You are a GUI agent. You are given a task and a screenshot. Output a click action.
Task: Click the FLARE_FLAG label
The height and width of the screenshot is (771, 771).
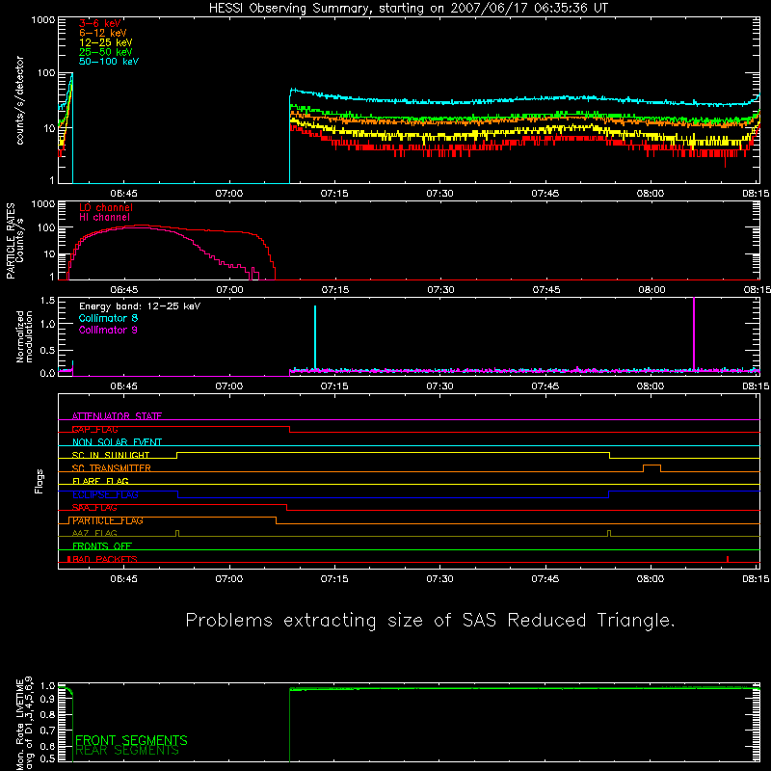pos(100,481)
